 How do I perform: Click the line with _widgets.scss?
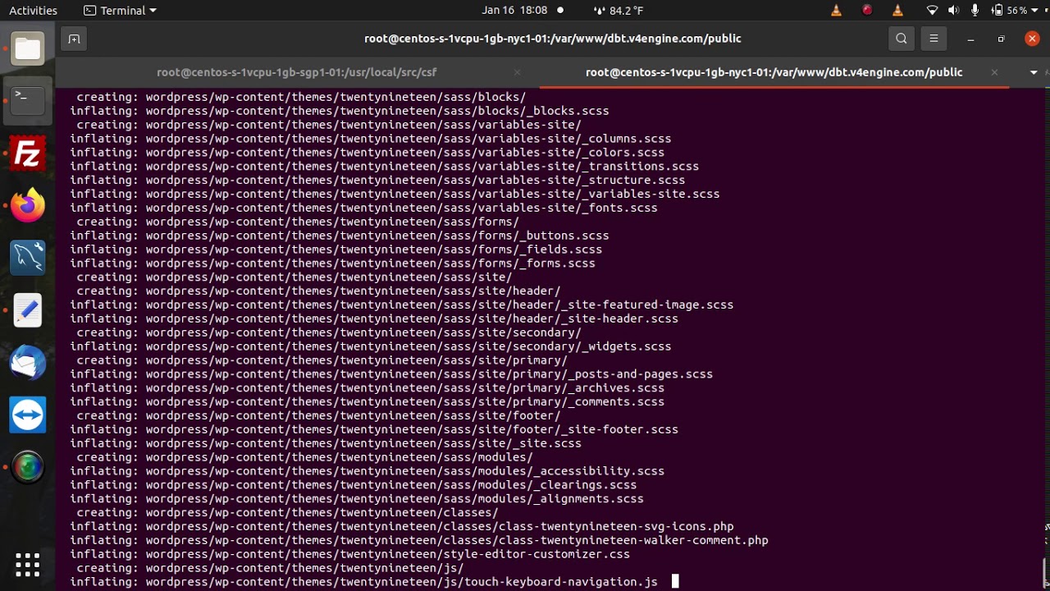click(x=371, y=346)
